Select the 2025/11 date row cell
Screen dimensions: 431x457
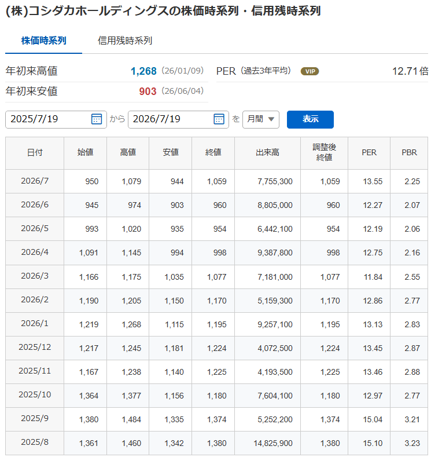pos(35,372)
